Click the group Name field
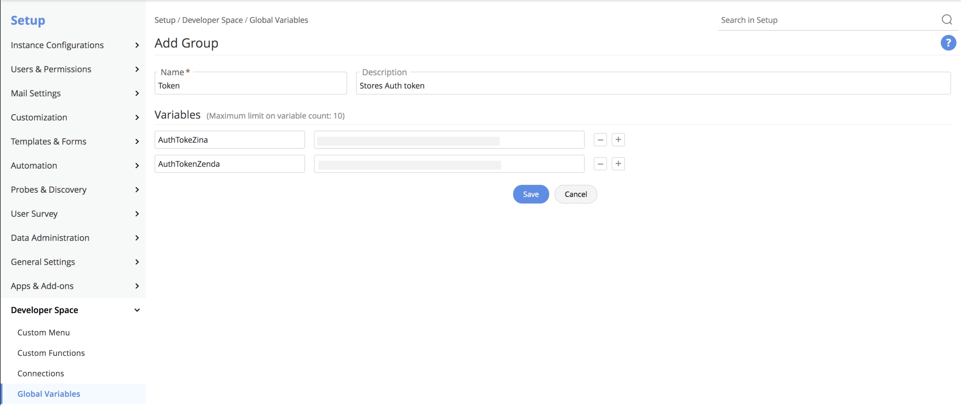This screenshot has height=406, width=961. [250, 86]
